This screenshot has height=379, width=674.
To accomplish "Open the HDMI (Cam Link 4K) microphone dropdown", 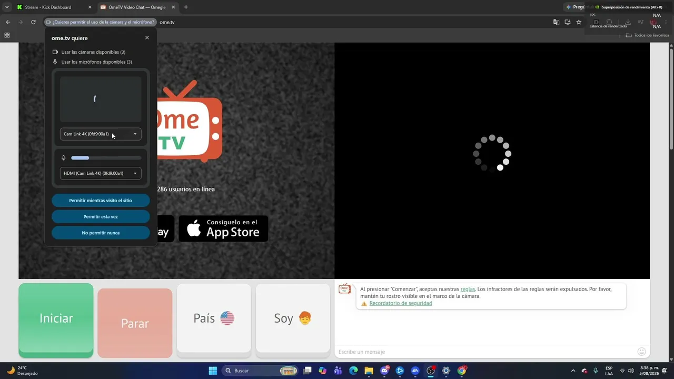I will point(101,173).
